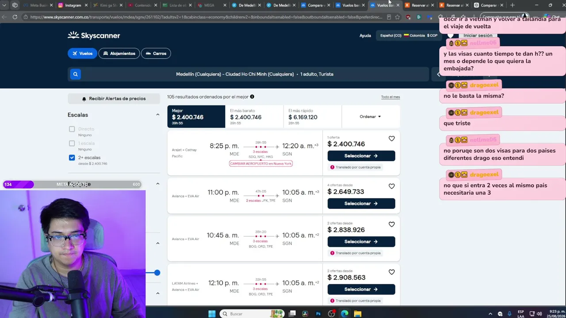The image size is (566, 318).
Task: Open Microsoft Edge from the taskbar
Action: (344, 314)
